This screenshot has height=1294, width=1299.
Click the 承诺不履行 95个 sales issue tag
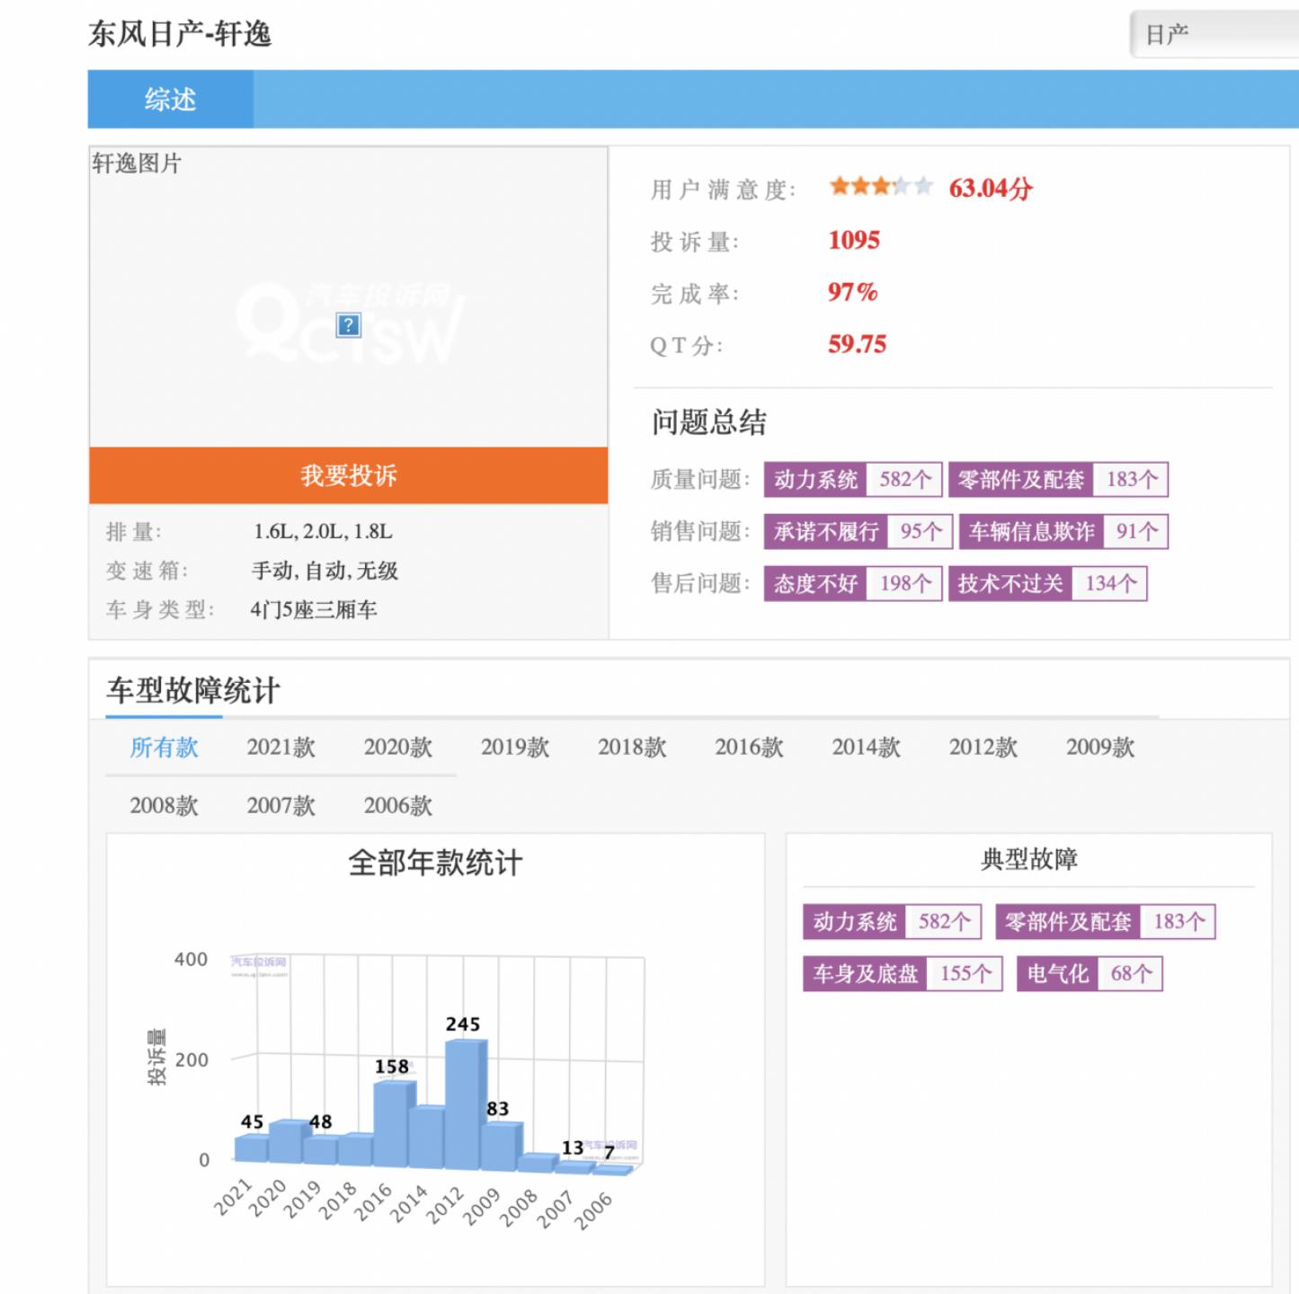[857, 531]
